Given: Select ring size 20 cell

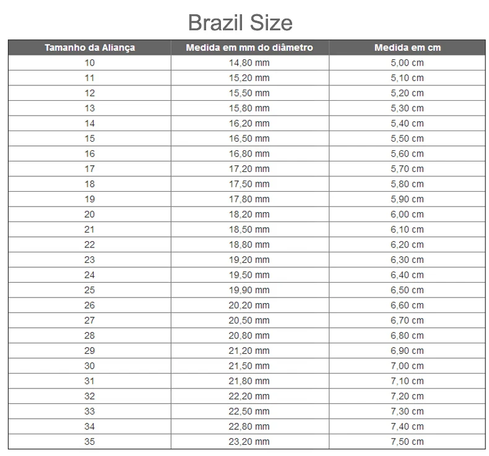Looking at the screenshot, I should [x=90, y=215].
